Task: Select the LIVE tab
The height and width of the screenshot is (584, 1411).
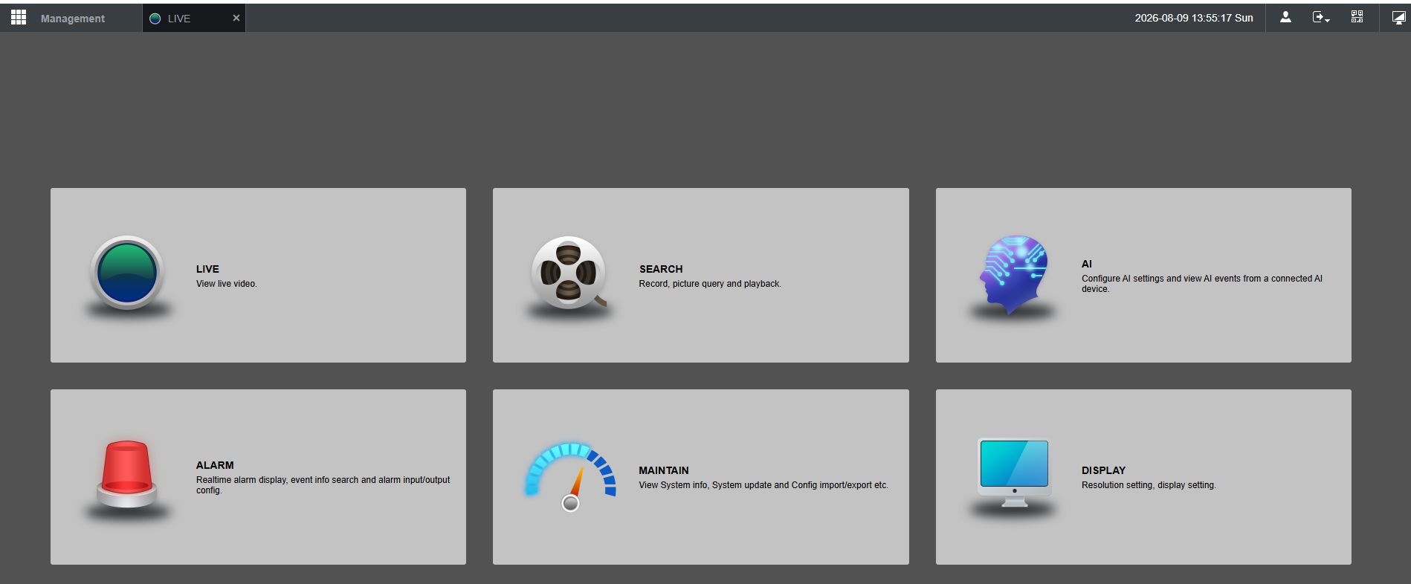Action: point(193,19)
